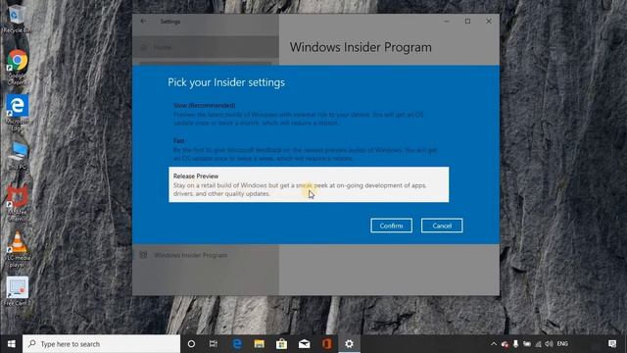Launch Edge from the taskbar

237,344
